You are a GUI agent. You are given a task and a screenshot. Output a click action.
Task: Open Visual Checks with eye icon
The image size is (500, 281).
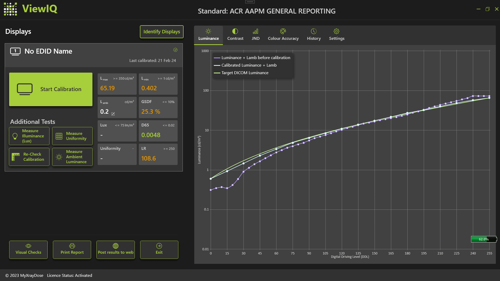(28, 250)
